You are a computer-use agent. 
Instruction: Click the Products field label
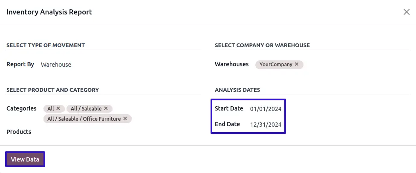click(19, 132)
